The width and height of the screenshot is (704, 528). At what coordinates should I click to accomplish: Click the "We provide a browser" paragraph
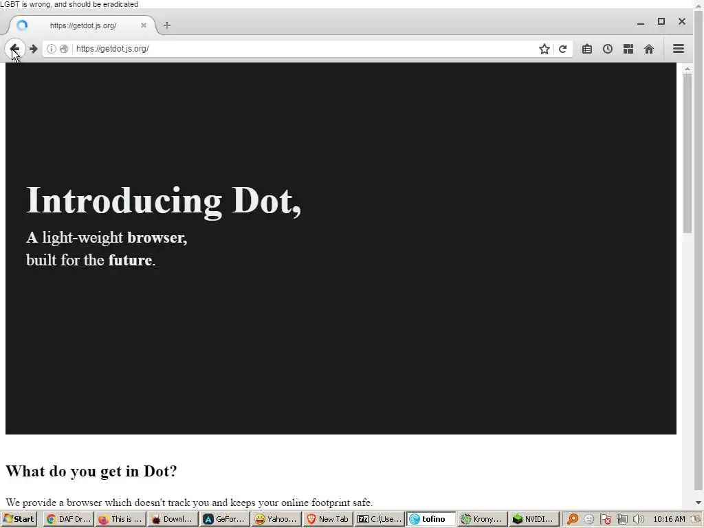[x=189, y=503]
